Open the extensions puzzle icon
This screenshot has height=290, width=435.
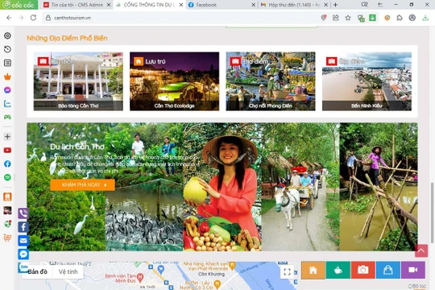tap(400, 18)
